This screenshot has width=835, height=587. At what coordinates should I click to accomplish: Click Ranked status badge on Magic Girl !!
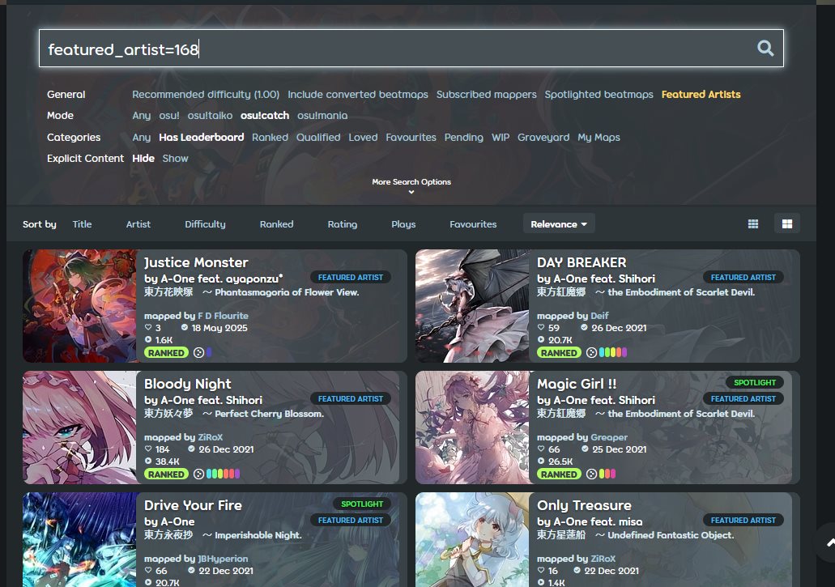[x=559, y=474]
